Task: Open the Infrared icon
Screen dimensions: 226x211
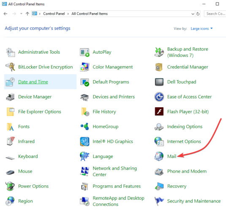Action: [x=11, y=141]
